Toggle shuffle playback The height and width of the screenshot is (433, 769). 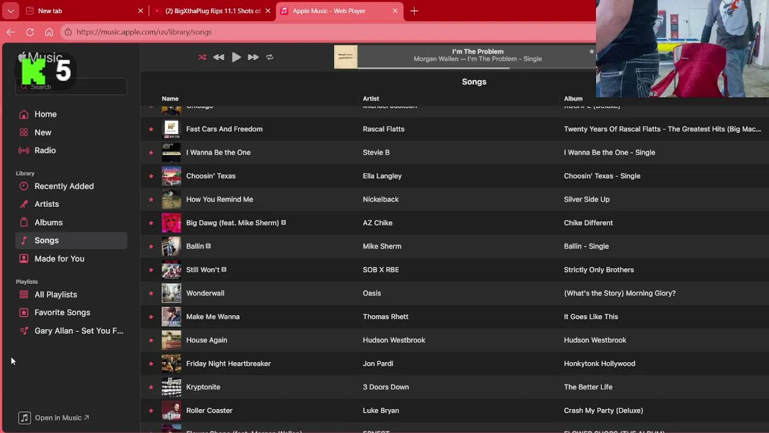tap(202, 57)
